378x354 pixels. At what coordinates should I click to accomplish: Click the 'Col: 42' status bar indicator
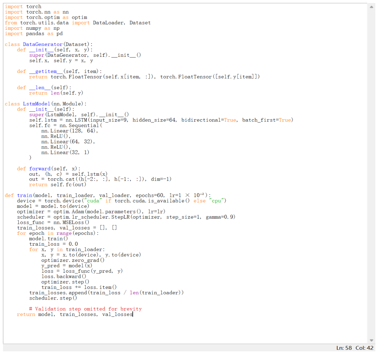tap(364, 348)
